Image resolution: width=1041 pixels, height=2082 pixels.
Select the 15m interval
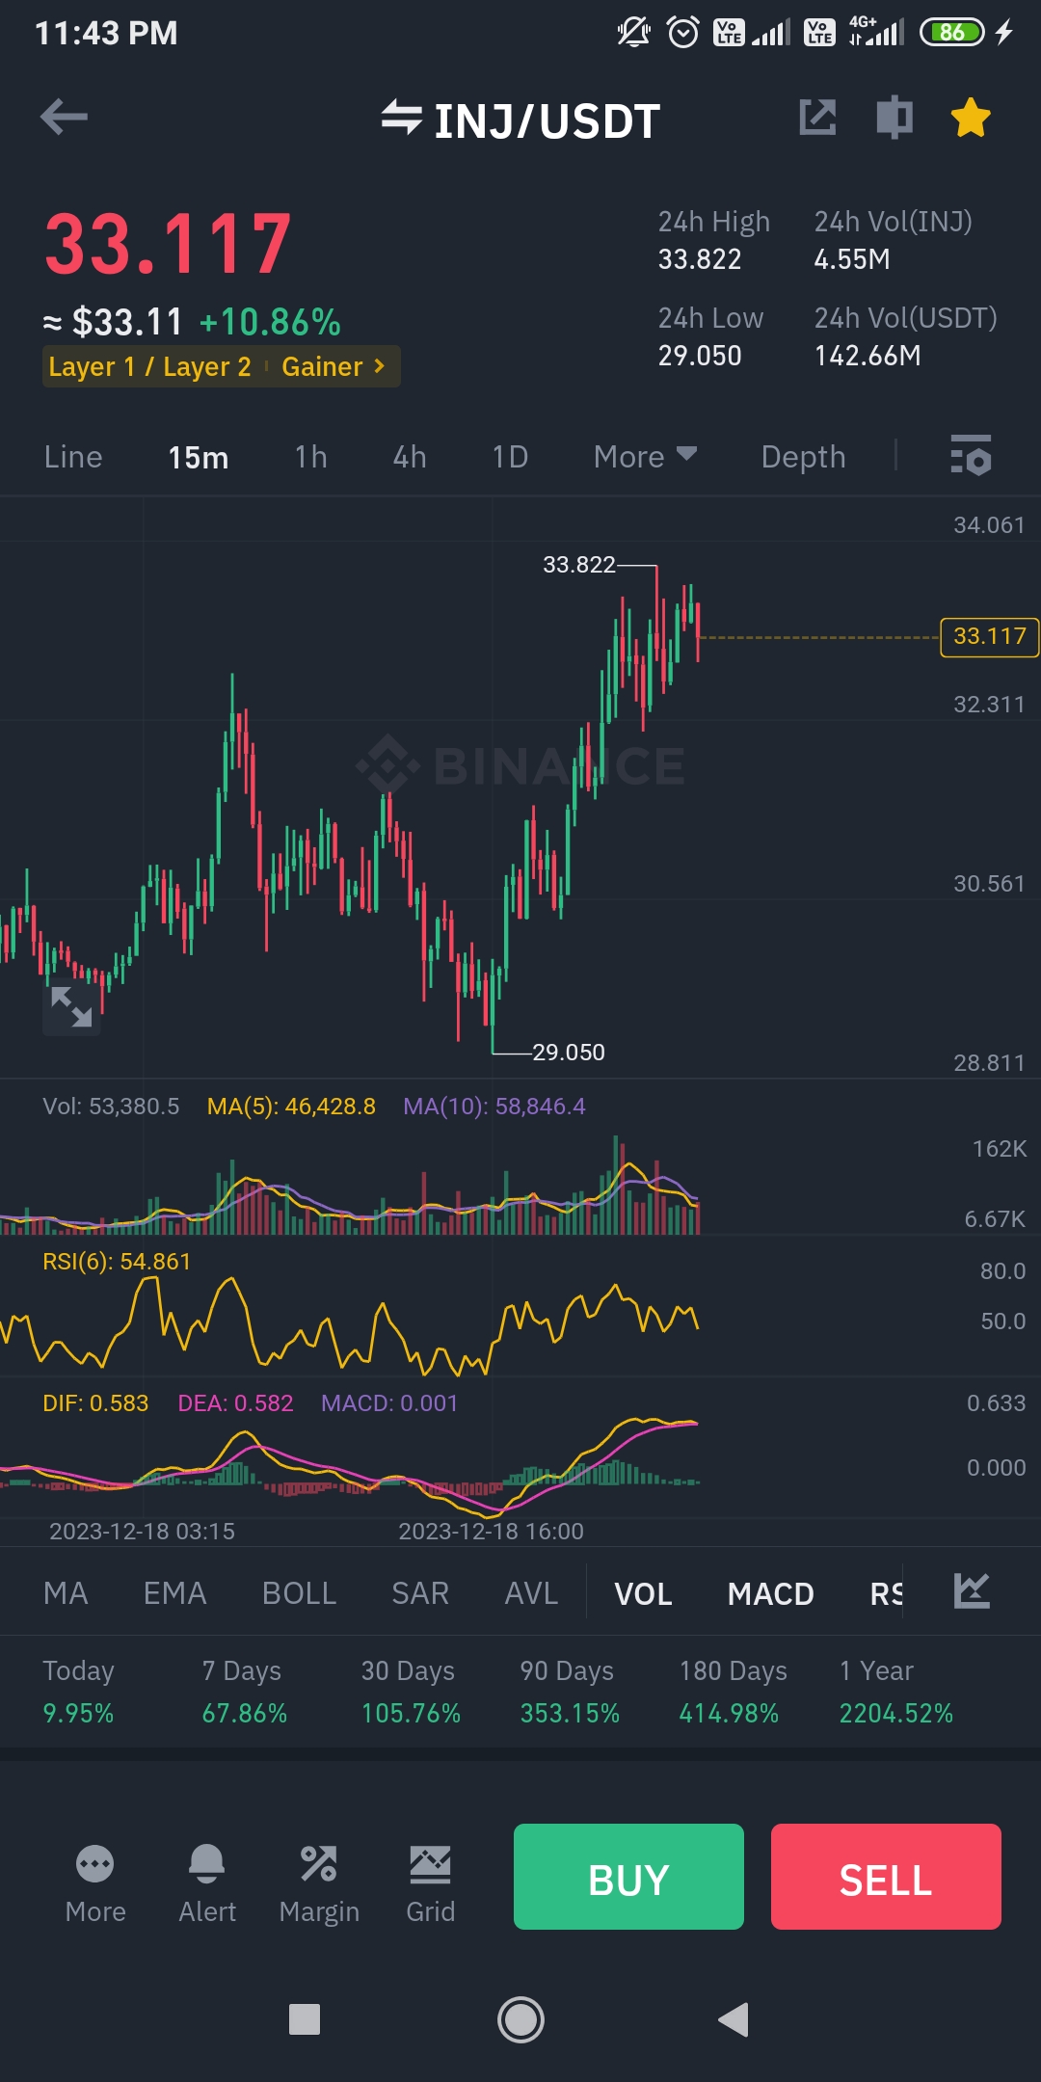point(199,457)
